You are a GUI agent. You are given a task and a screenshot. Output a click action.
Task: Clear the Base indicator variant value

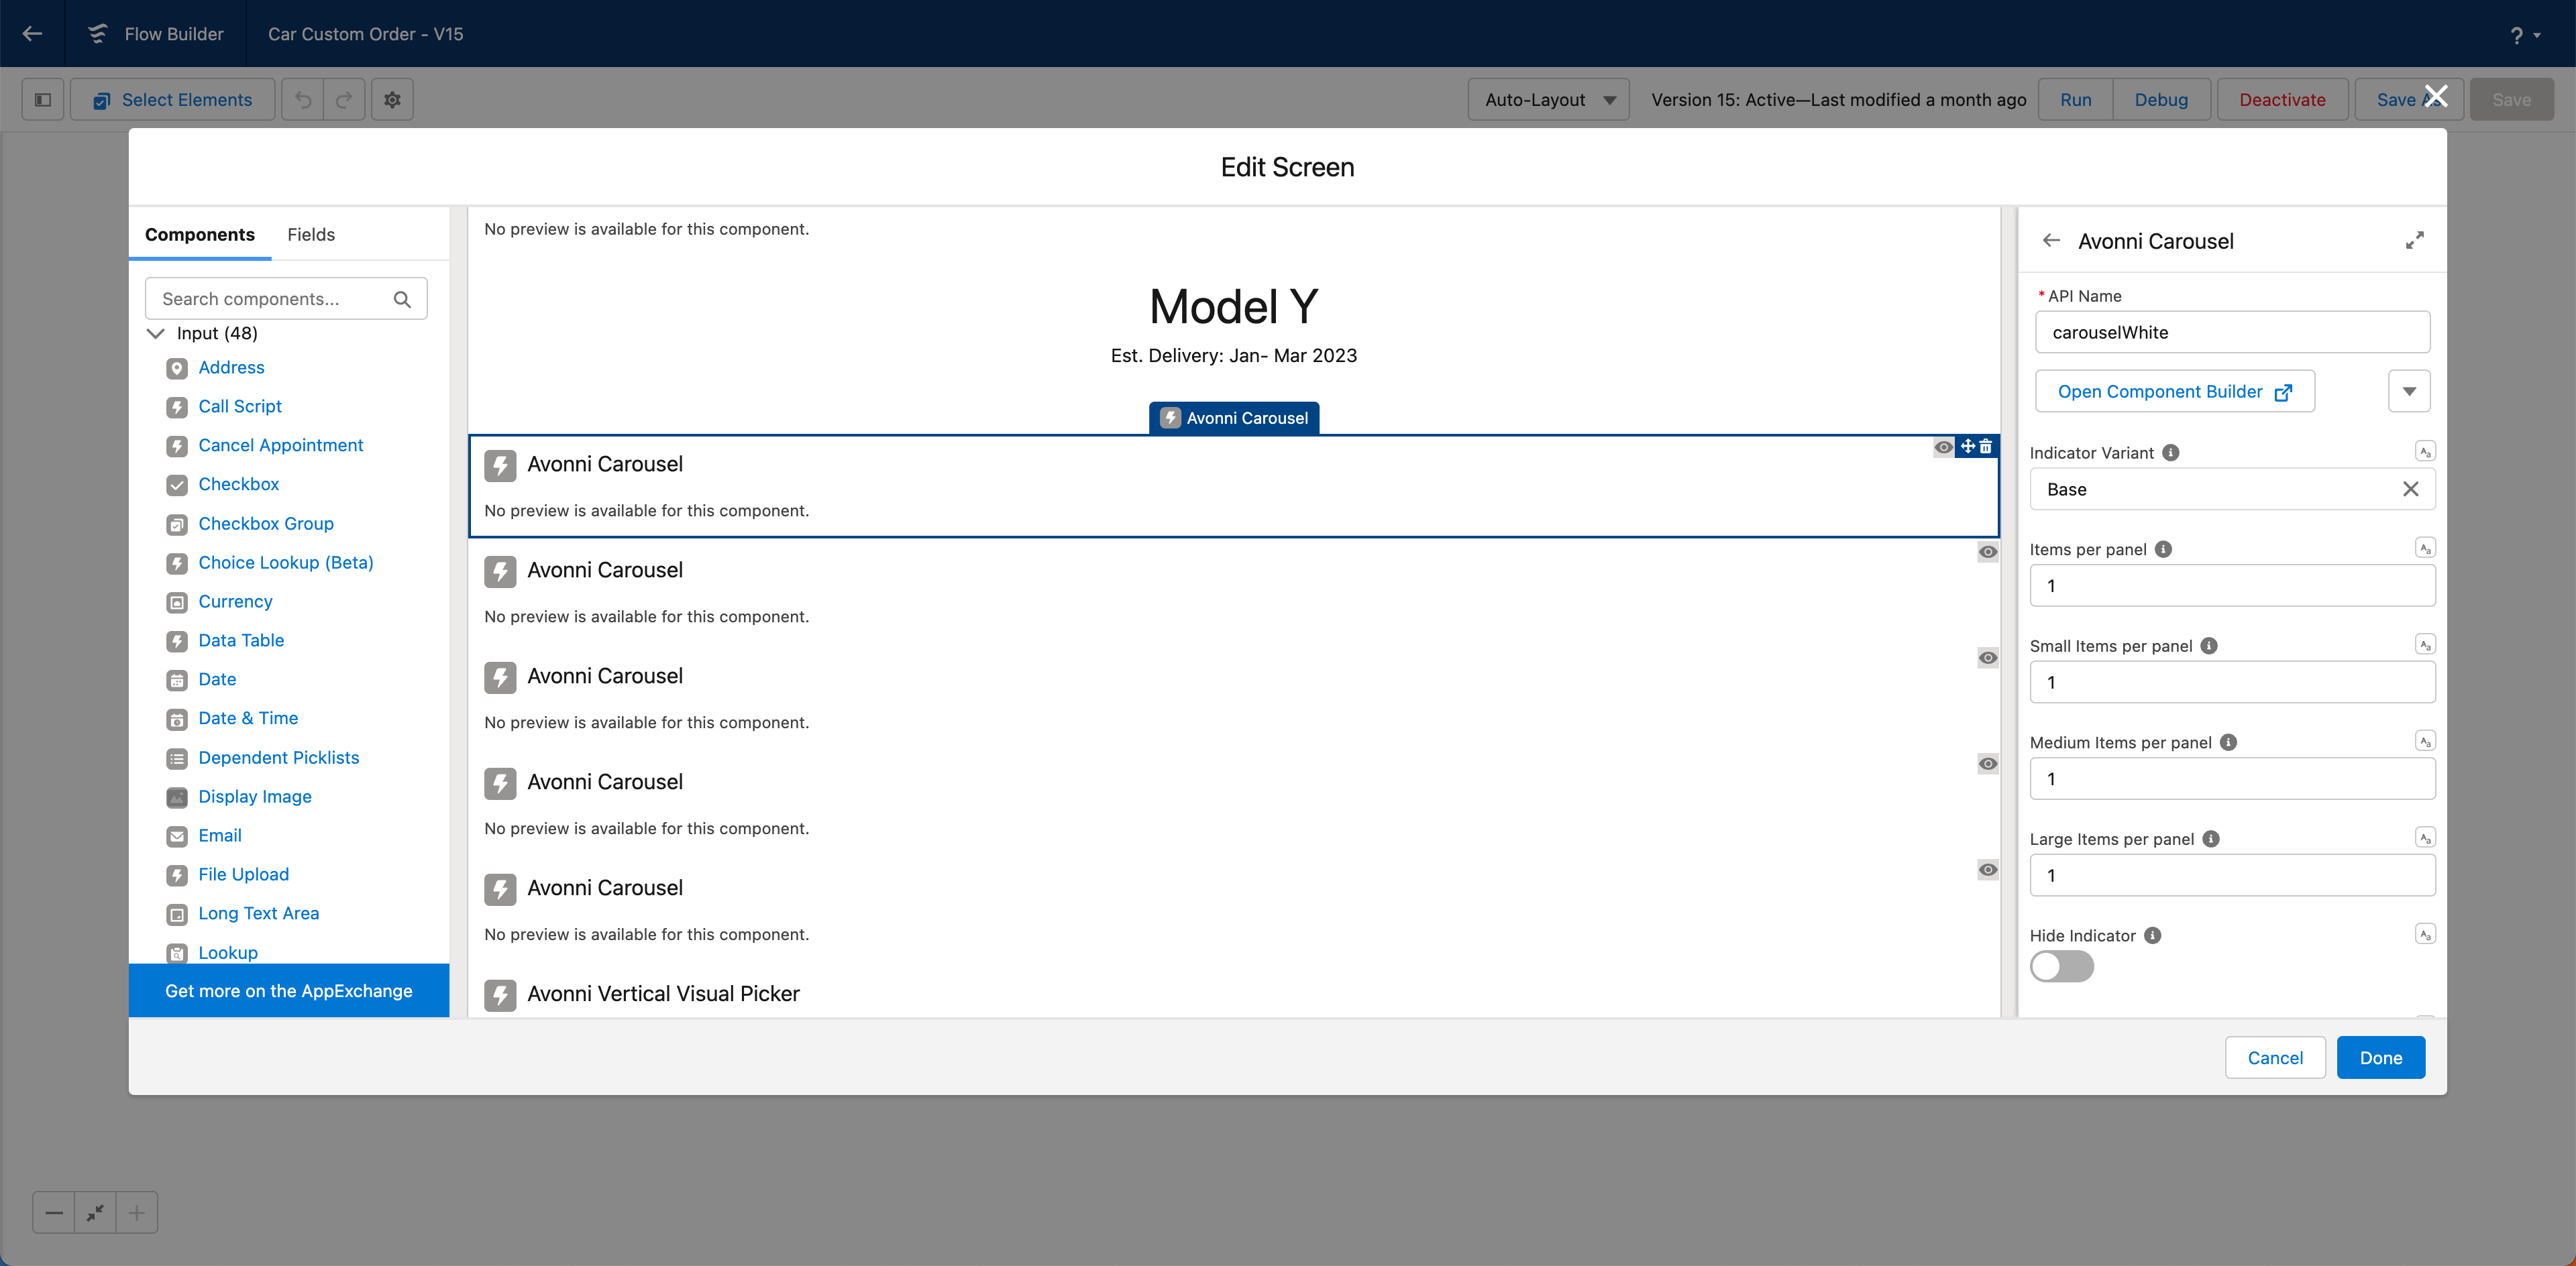(x=2410, y=490)
